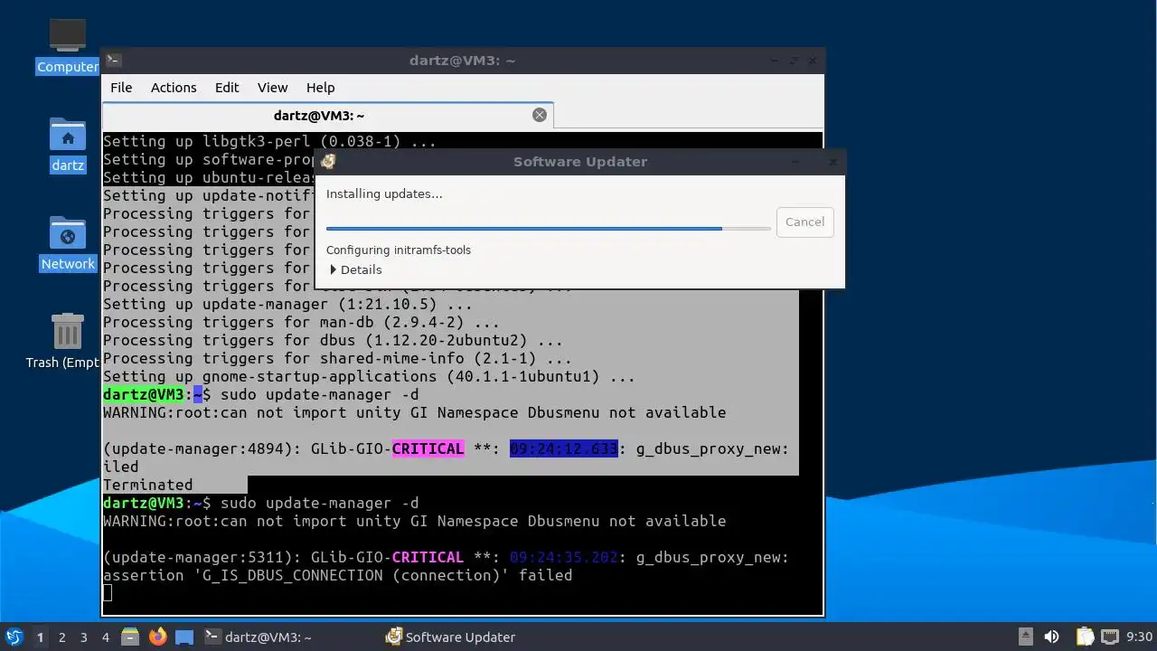Open the Lubuntu start menu

tap(14, 637)
